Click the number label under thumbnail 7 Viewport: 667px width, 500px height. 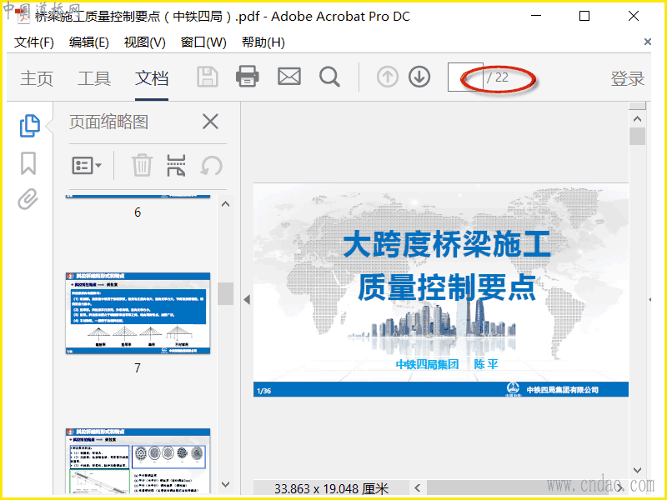138,367
